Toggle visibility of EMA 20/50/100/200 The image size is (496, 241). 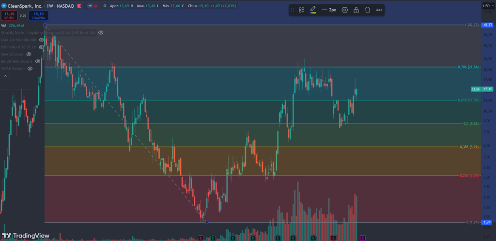[42, 40]
